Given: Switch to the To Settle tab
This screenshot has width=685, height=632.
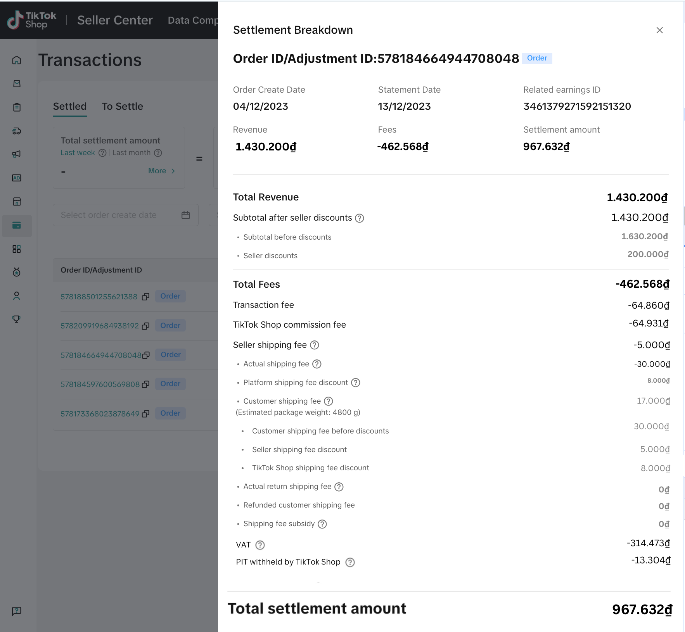Looking at the screenshot, I should tap(122, 106).
